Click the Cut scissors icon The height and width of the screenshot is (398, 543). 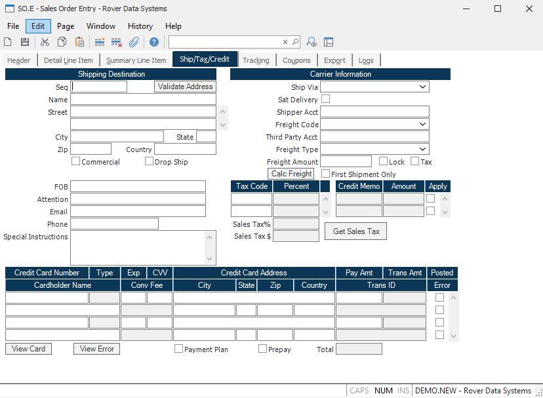click(45, 42)
